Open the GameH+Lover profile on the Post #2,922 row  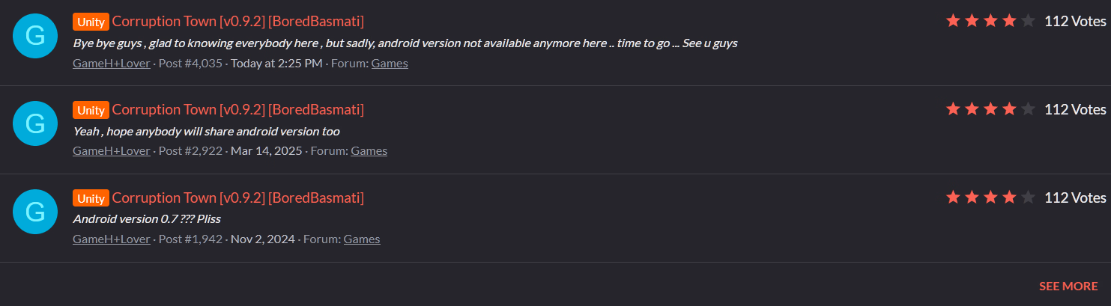click(x=112, y=151)
